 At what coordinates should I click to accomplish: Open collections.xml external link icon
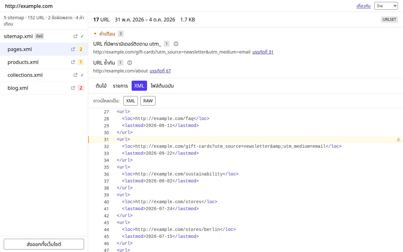76,75
